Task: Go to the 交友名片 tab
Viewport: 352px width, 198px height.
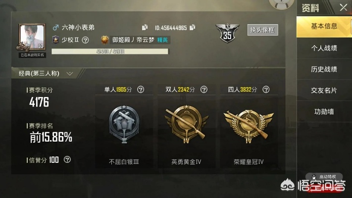Action: [324, 90]
